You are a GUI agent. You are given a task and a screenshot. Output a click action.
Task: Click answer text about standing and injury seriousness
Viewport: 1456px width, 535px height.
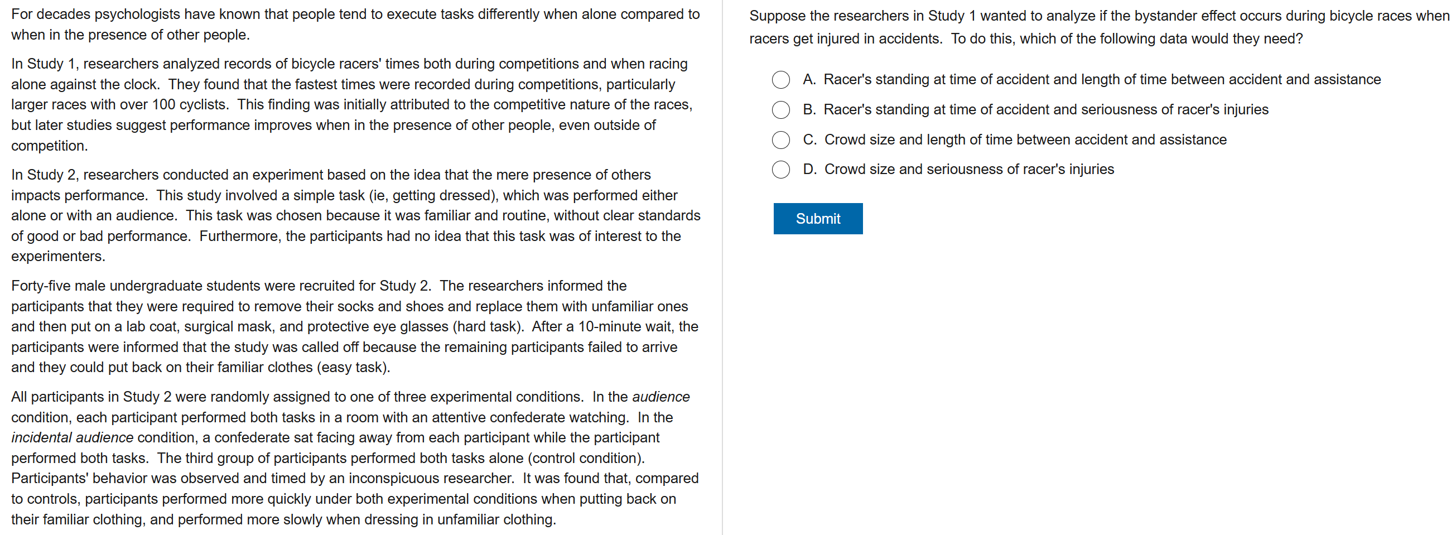(1045, 109)
